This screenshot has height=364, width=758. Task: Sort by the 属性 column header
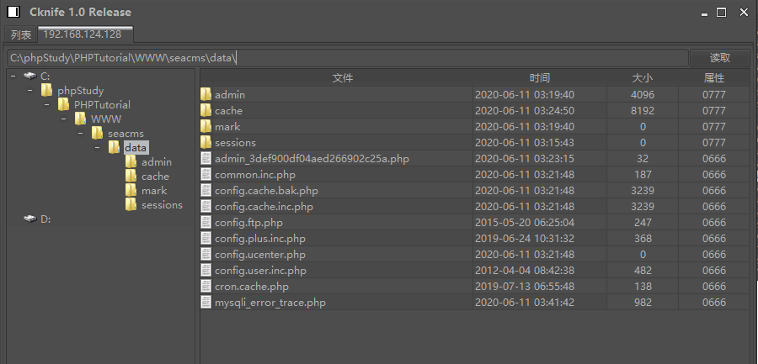tap(714, 78)
